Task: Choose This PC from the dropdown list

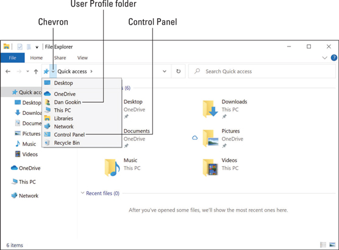Action: 82,110
